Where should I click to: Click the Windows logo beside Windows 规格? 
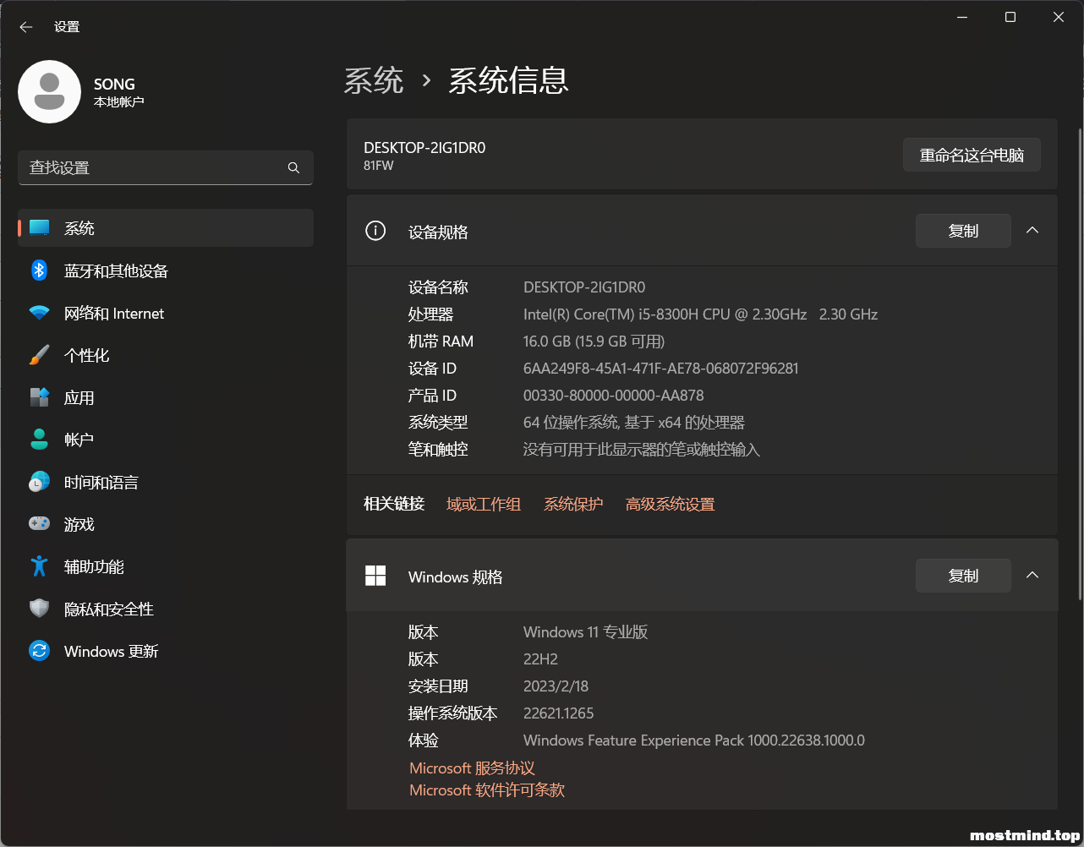[375, 576]
